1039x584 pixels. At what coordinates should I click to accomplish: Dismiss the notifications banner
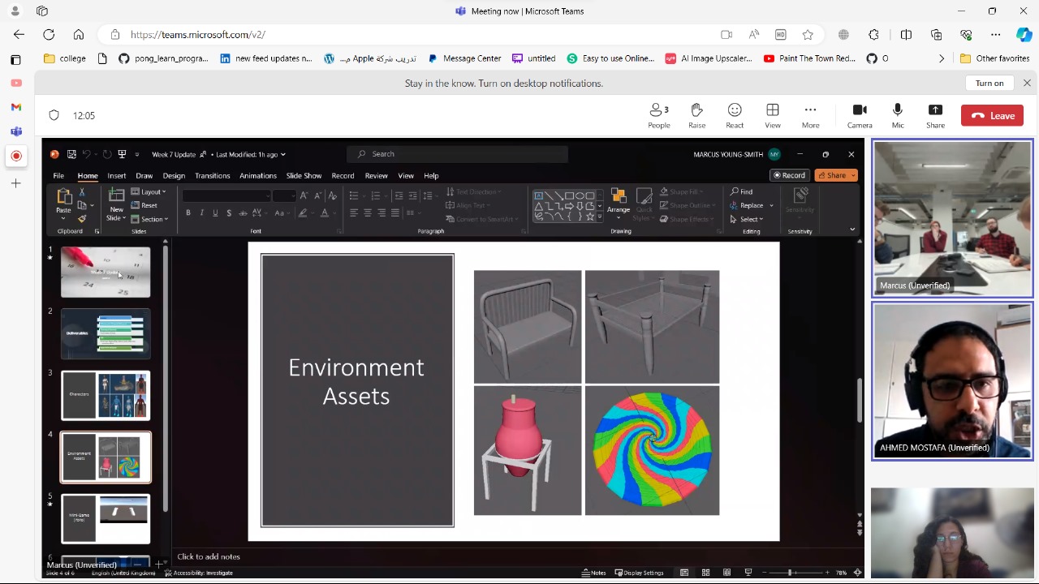(1027, 84)
